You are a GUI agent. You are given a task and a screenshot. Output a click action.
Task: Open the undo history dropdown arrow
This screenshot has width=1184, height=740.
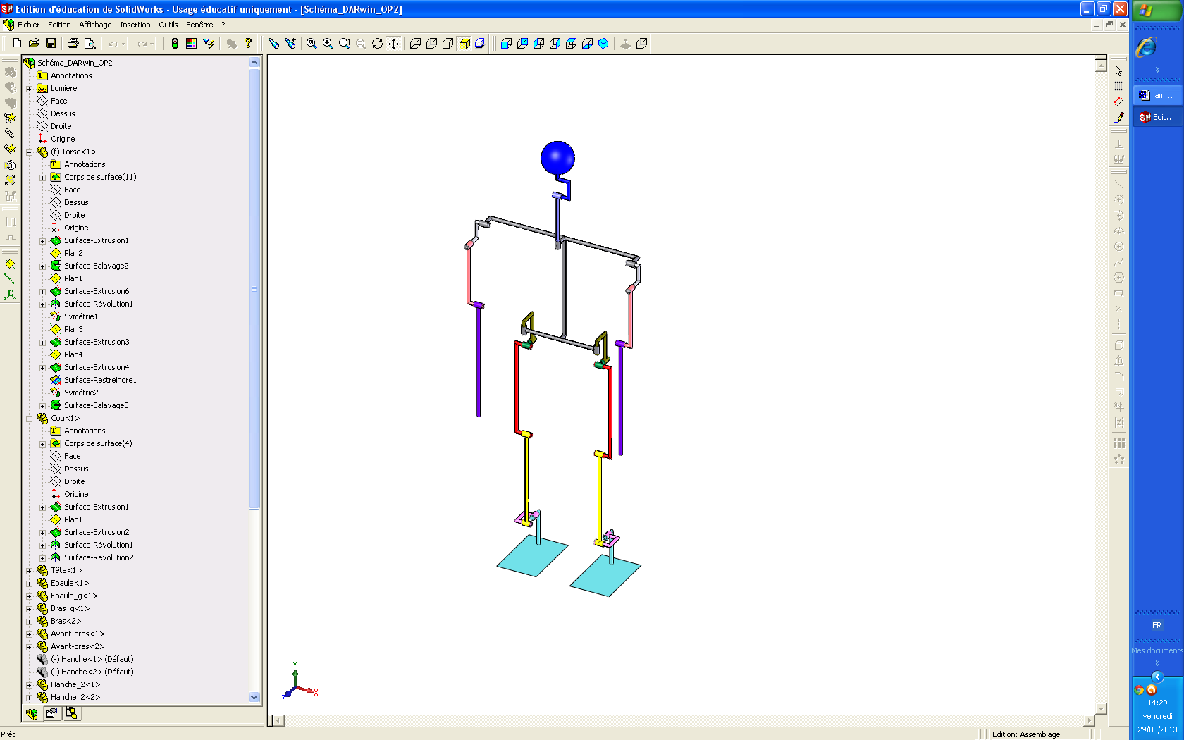(x=124, y=44)
